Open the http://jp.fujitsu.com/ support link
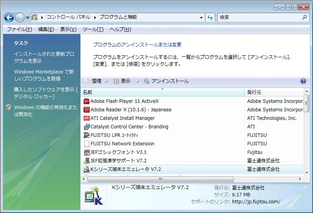 256,202
